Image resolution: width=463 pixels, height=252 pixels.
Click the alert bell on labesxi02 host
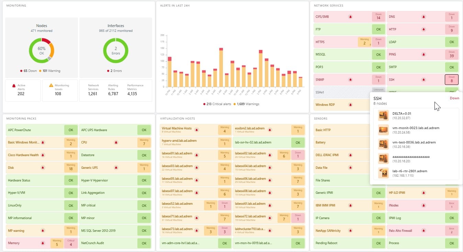click(270, 155)
